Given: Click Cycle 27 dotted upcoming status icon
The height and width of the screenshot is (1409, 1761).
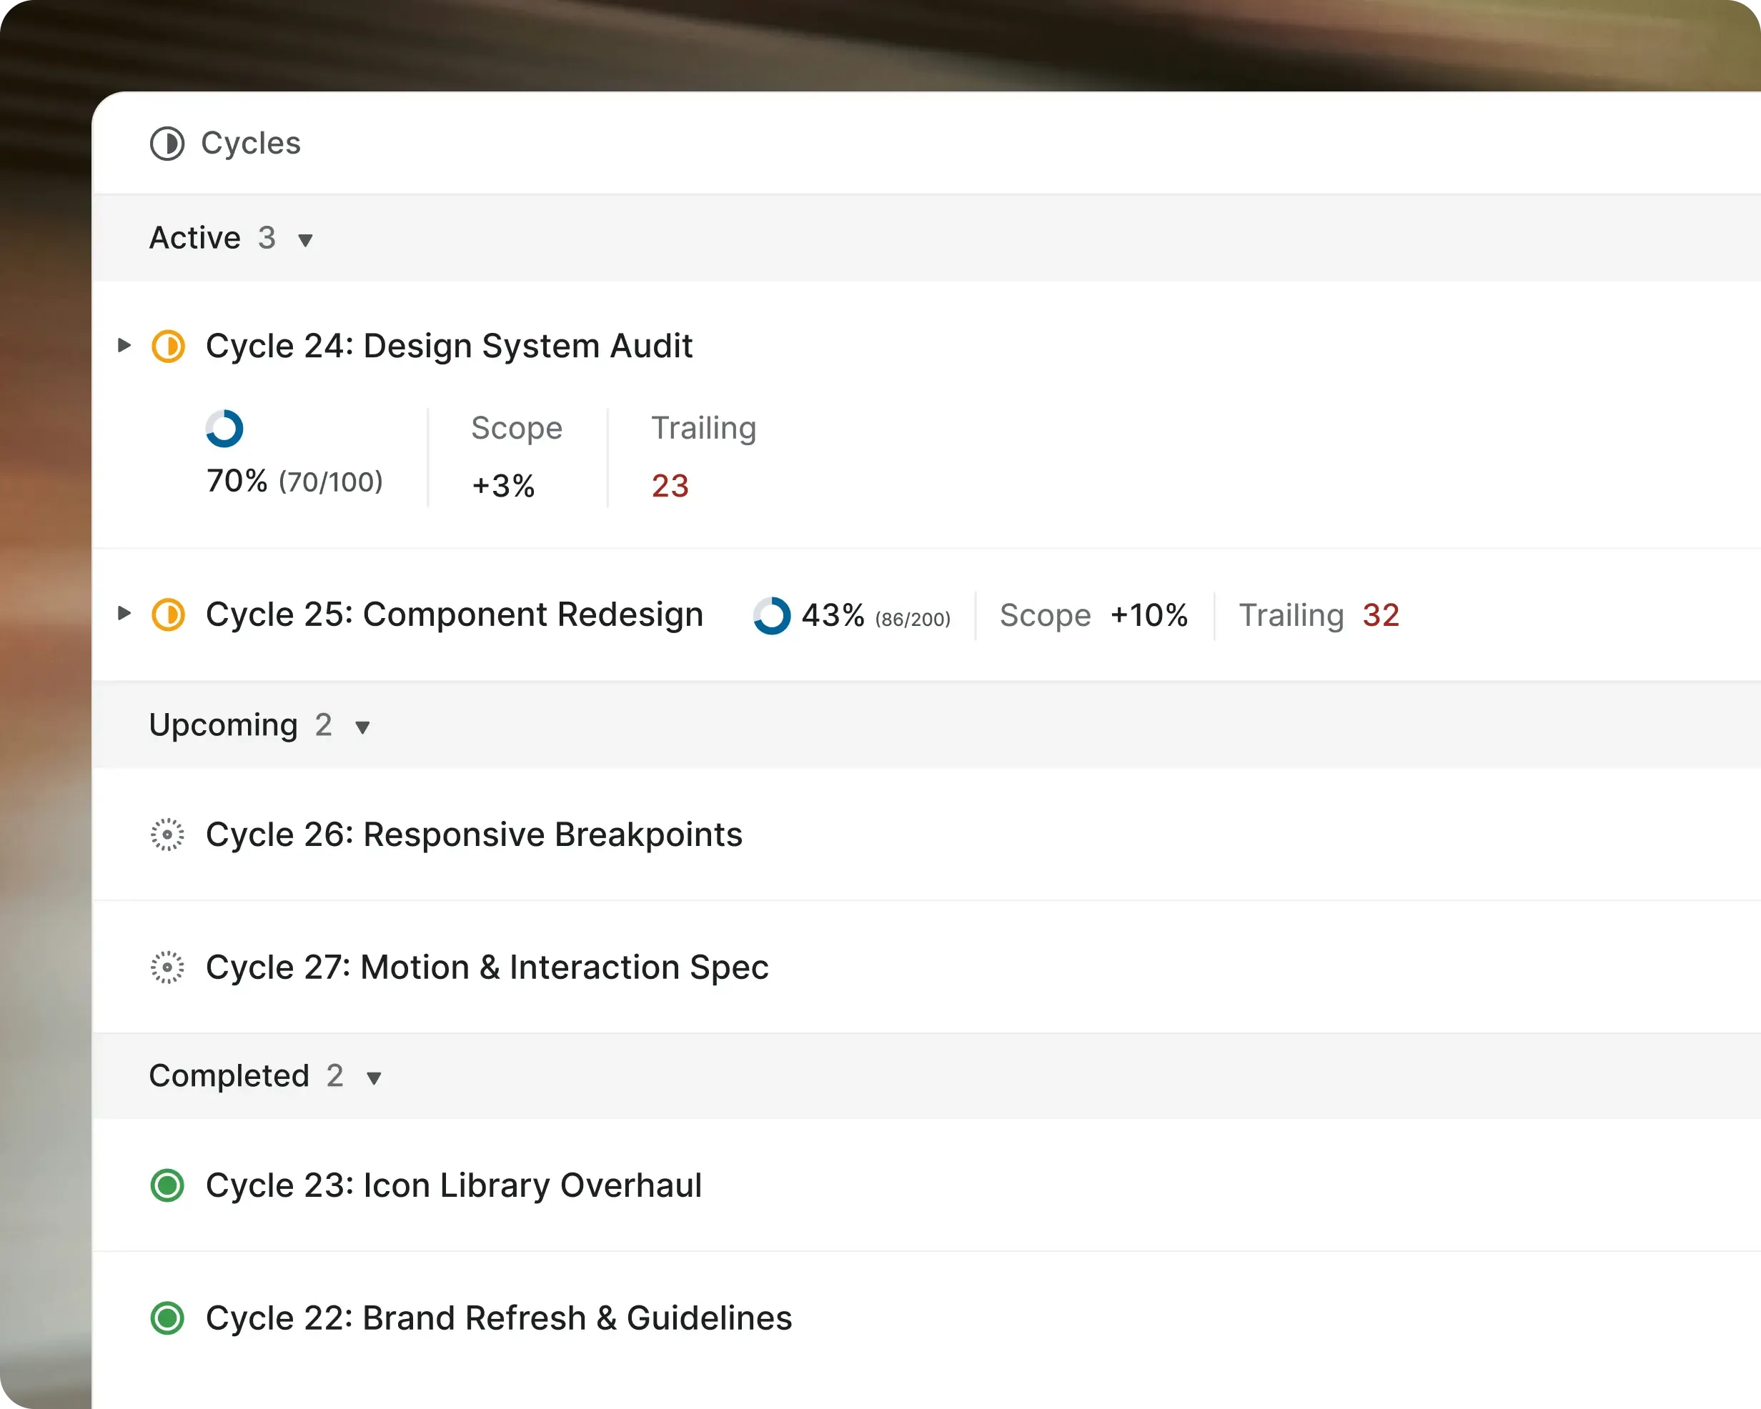Looking at the screenshot, I should point(167,967).
